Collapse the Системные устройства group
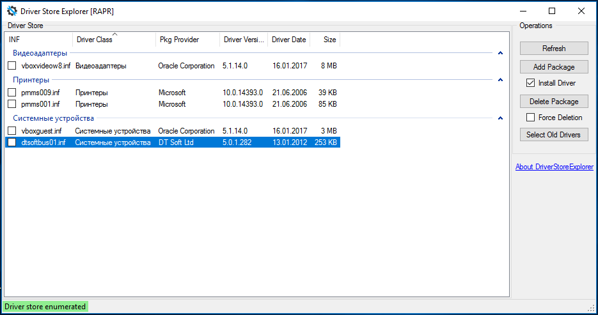Screen dimensions: 598x315 [500, 118]
